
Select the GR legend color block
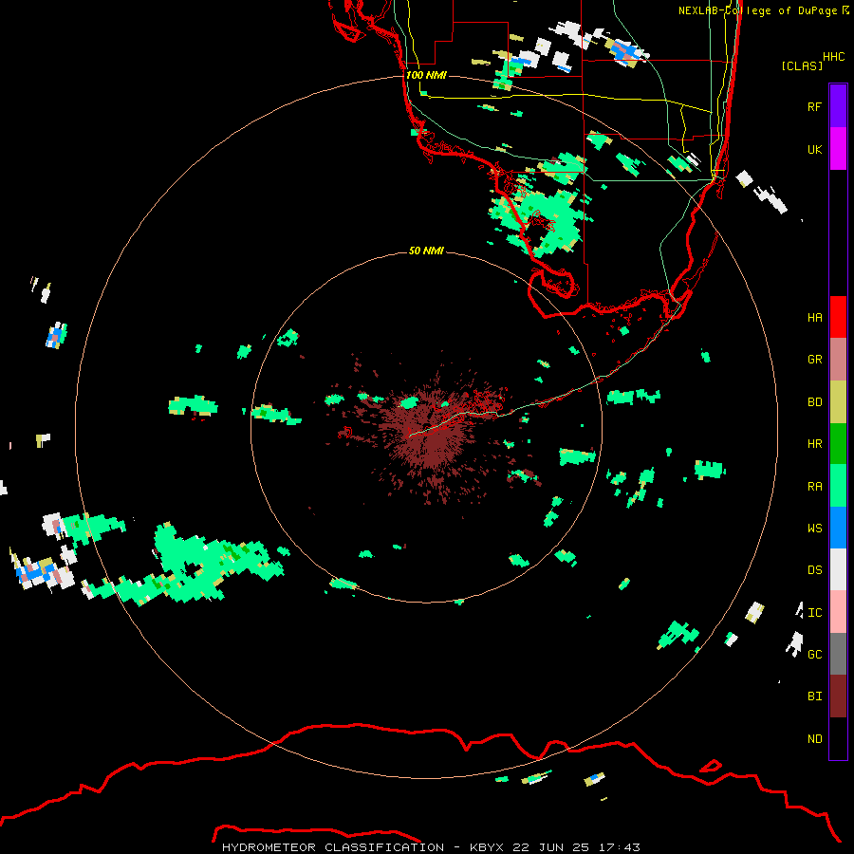click(838, 360)
